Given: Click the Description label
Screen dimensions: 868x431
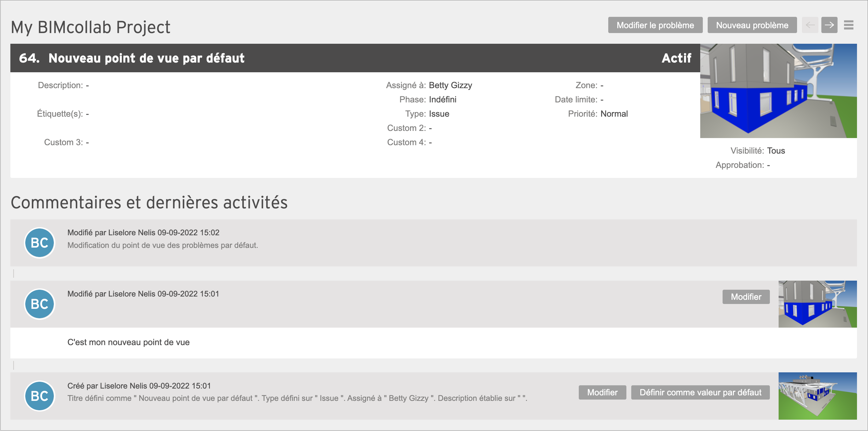Looking at the screenshot, I should [x=60, y=85].
